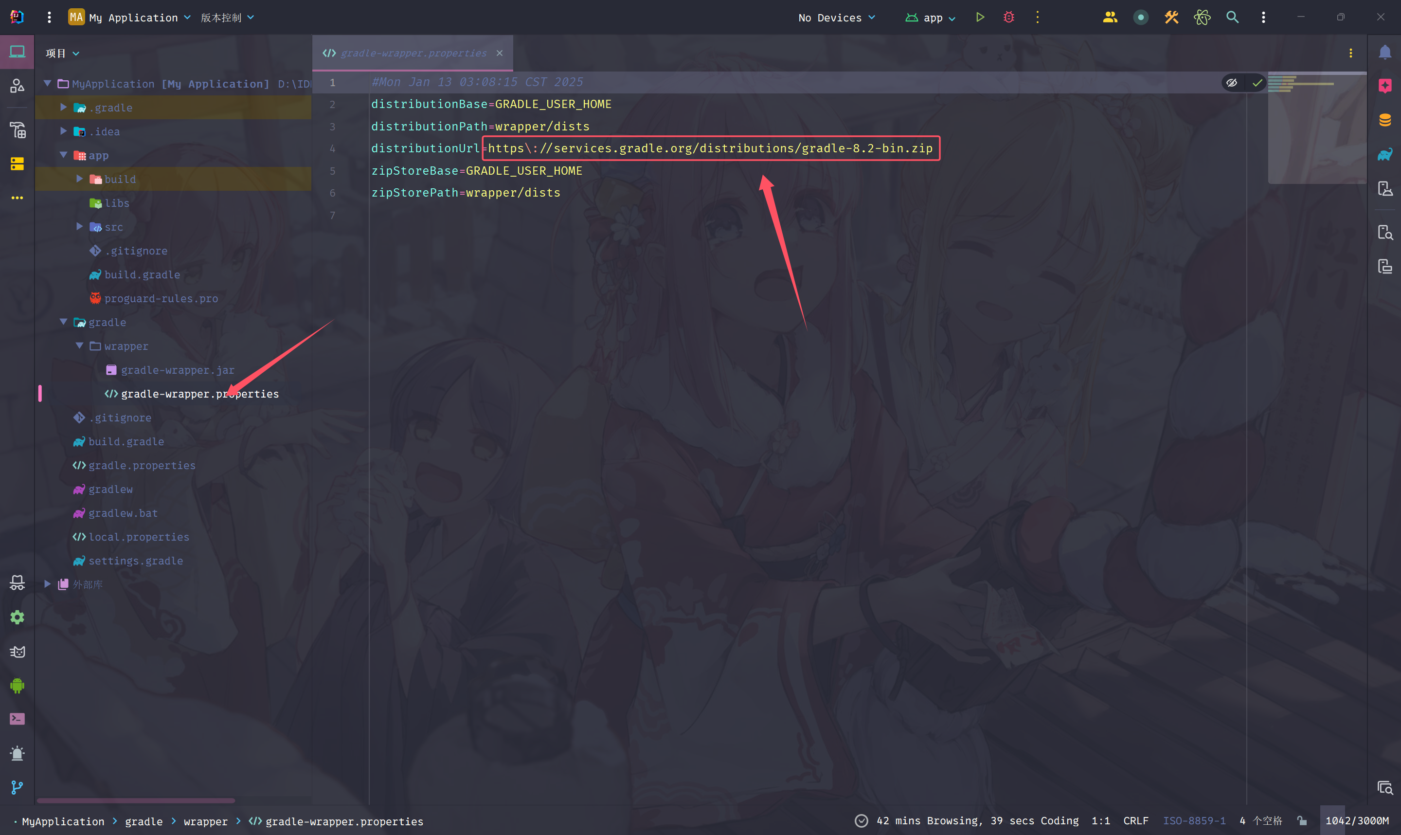
Task: Click CRLF line separator in status bar
Action: click(1135, 821)
